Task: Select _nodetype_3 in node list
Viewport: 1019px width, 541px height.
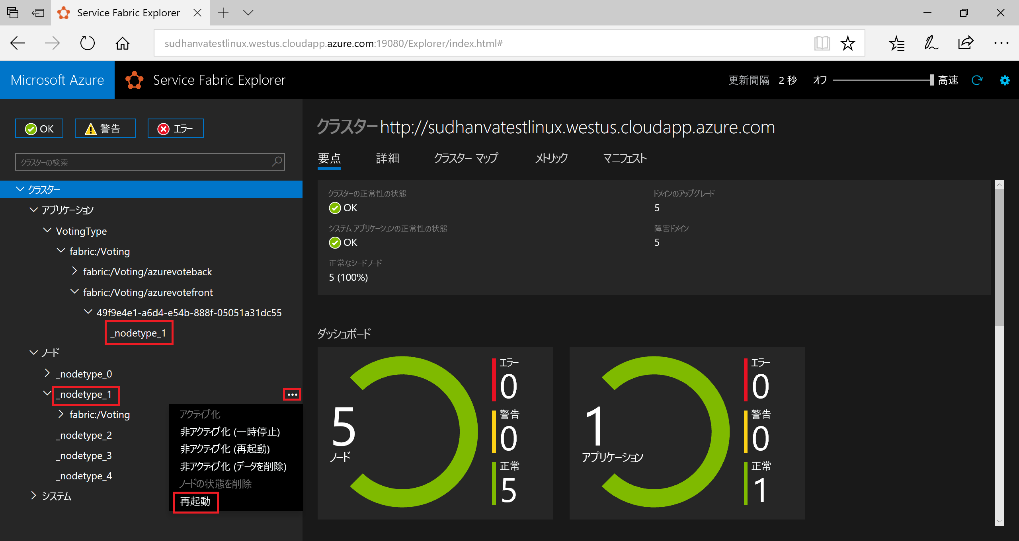Action: 84,455
